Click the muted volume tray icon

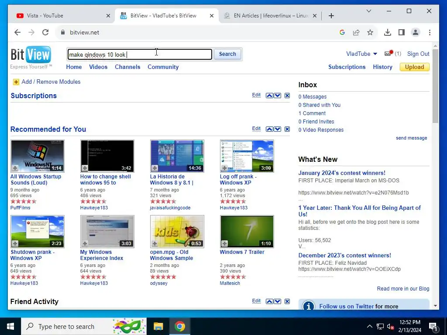pyautogui.click(x=390, y=326)
